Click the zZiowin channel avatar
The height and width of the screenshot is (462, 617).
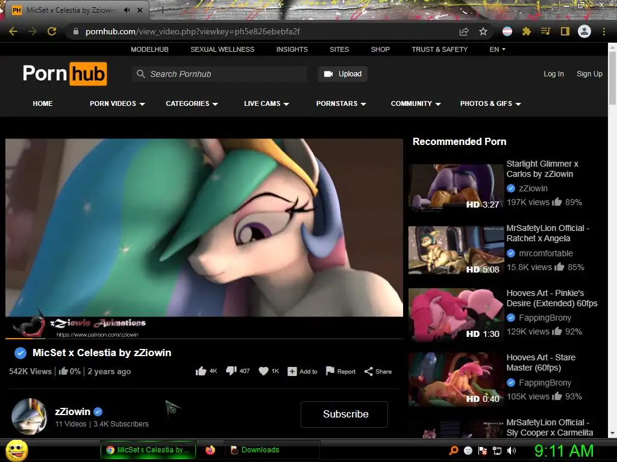29,417
